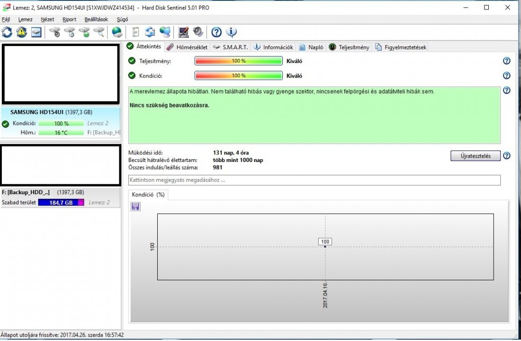
Task: Switch to the Napló tab
Action: click(311, 47)
